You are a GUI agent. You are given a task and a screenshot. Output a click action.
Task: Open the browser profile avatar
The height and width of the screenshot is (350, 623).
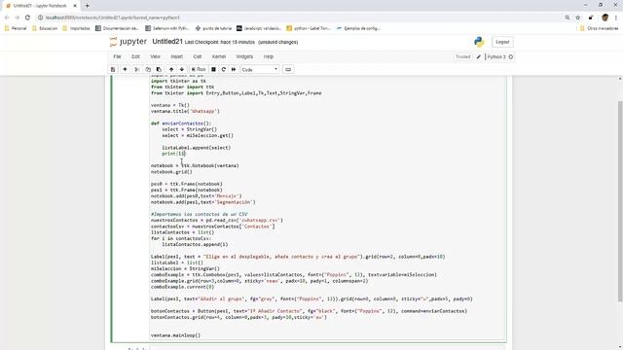click(605, 17)
